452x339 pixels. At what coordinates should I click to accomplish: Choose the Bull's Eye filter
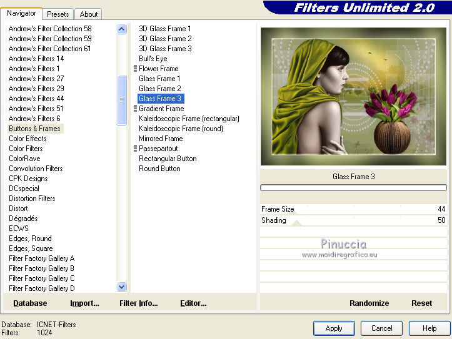point(153,59)
